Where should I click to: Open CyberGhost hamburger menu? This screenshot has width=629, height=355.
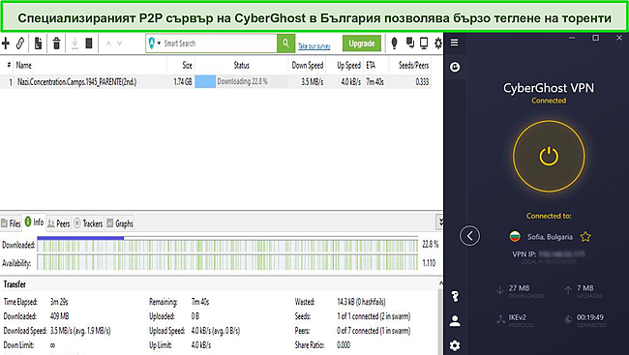(x=455, y=43)
